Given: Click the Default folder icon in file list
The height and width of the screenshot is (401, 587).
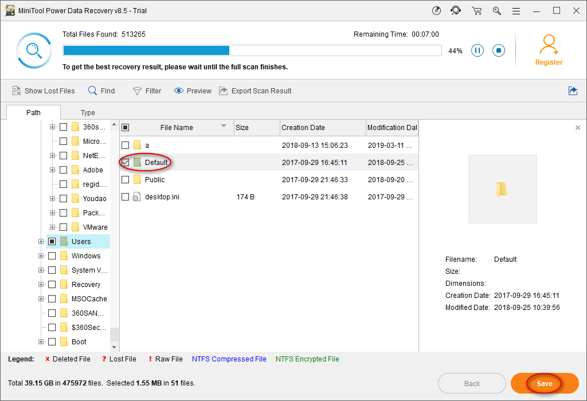Looking at the screenshot, I should click(x=138, y=162).
